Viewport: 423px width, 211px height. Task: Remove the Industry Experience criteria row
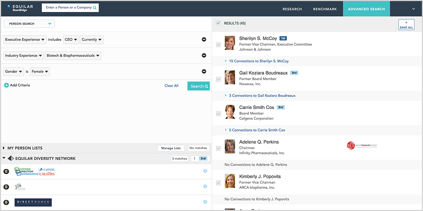coord(204,56)
